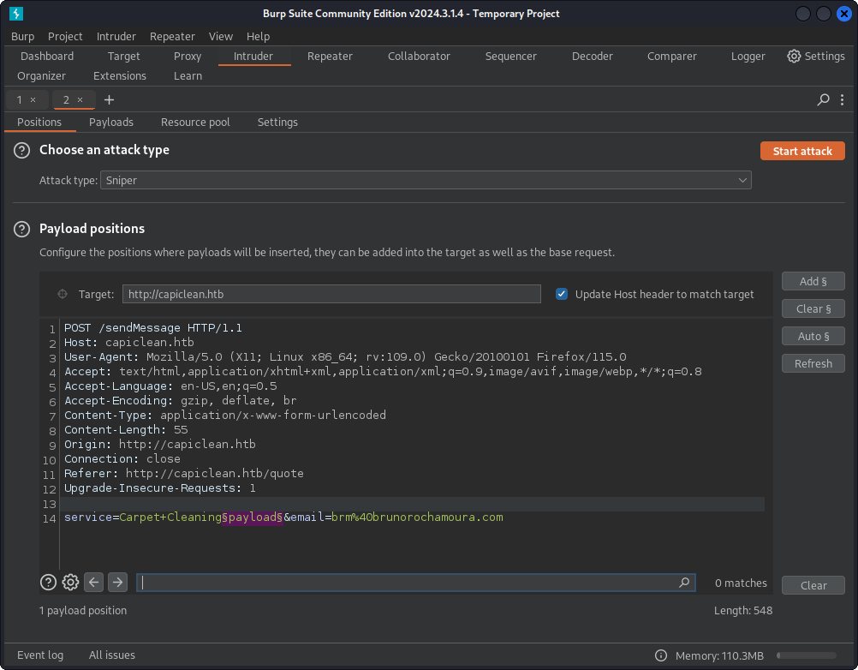Open the Intruder Settings sub-tab
This screenshot has height=670, width=858.
tap(277, 122)
